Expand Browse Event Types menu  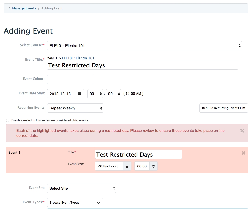(x=75, y=203)
